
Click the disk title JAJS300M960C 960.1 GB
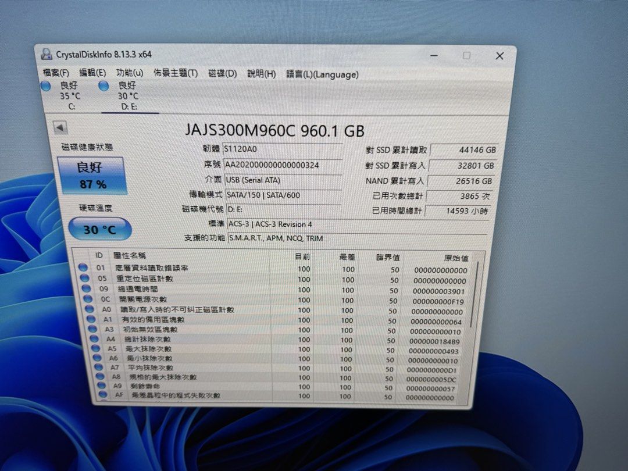(274, 131)
